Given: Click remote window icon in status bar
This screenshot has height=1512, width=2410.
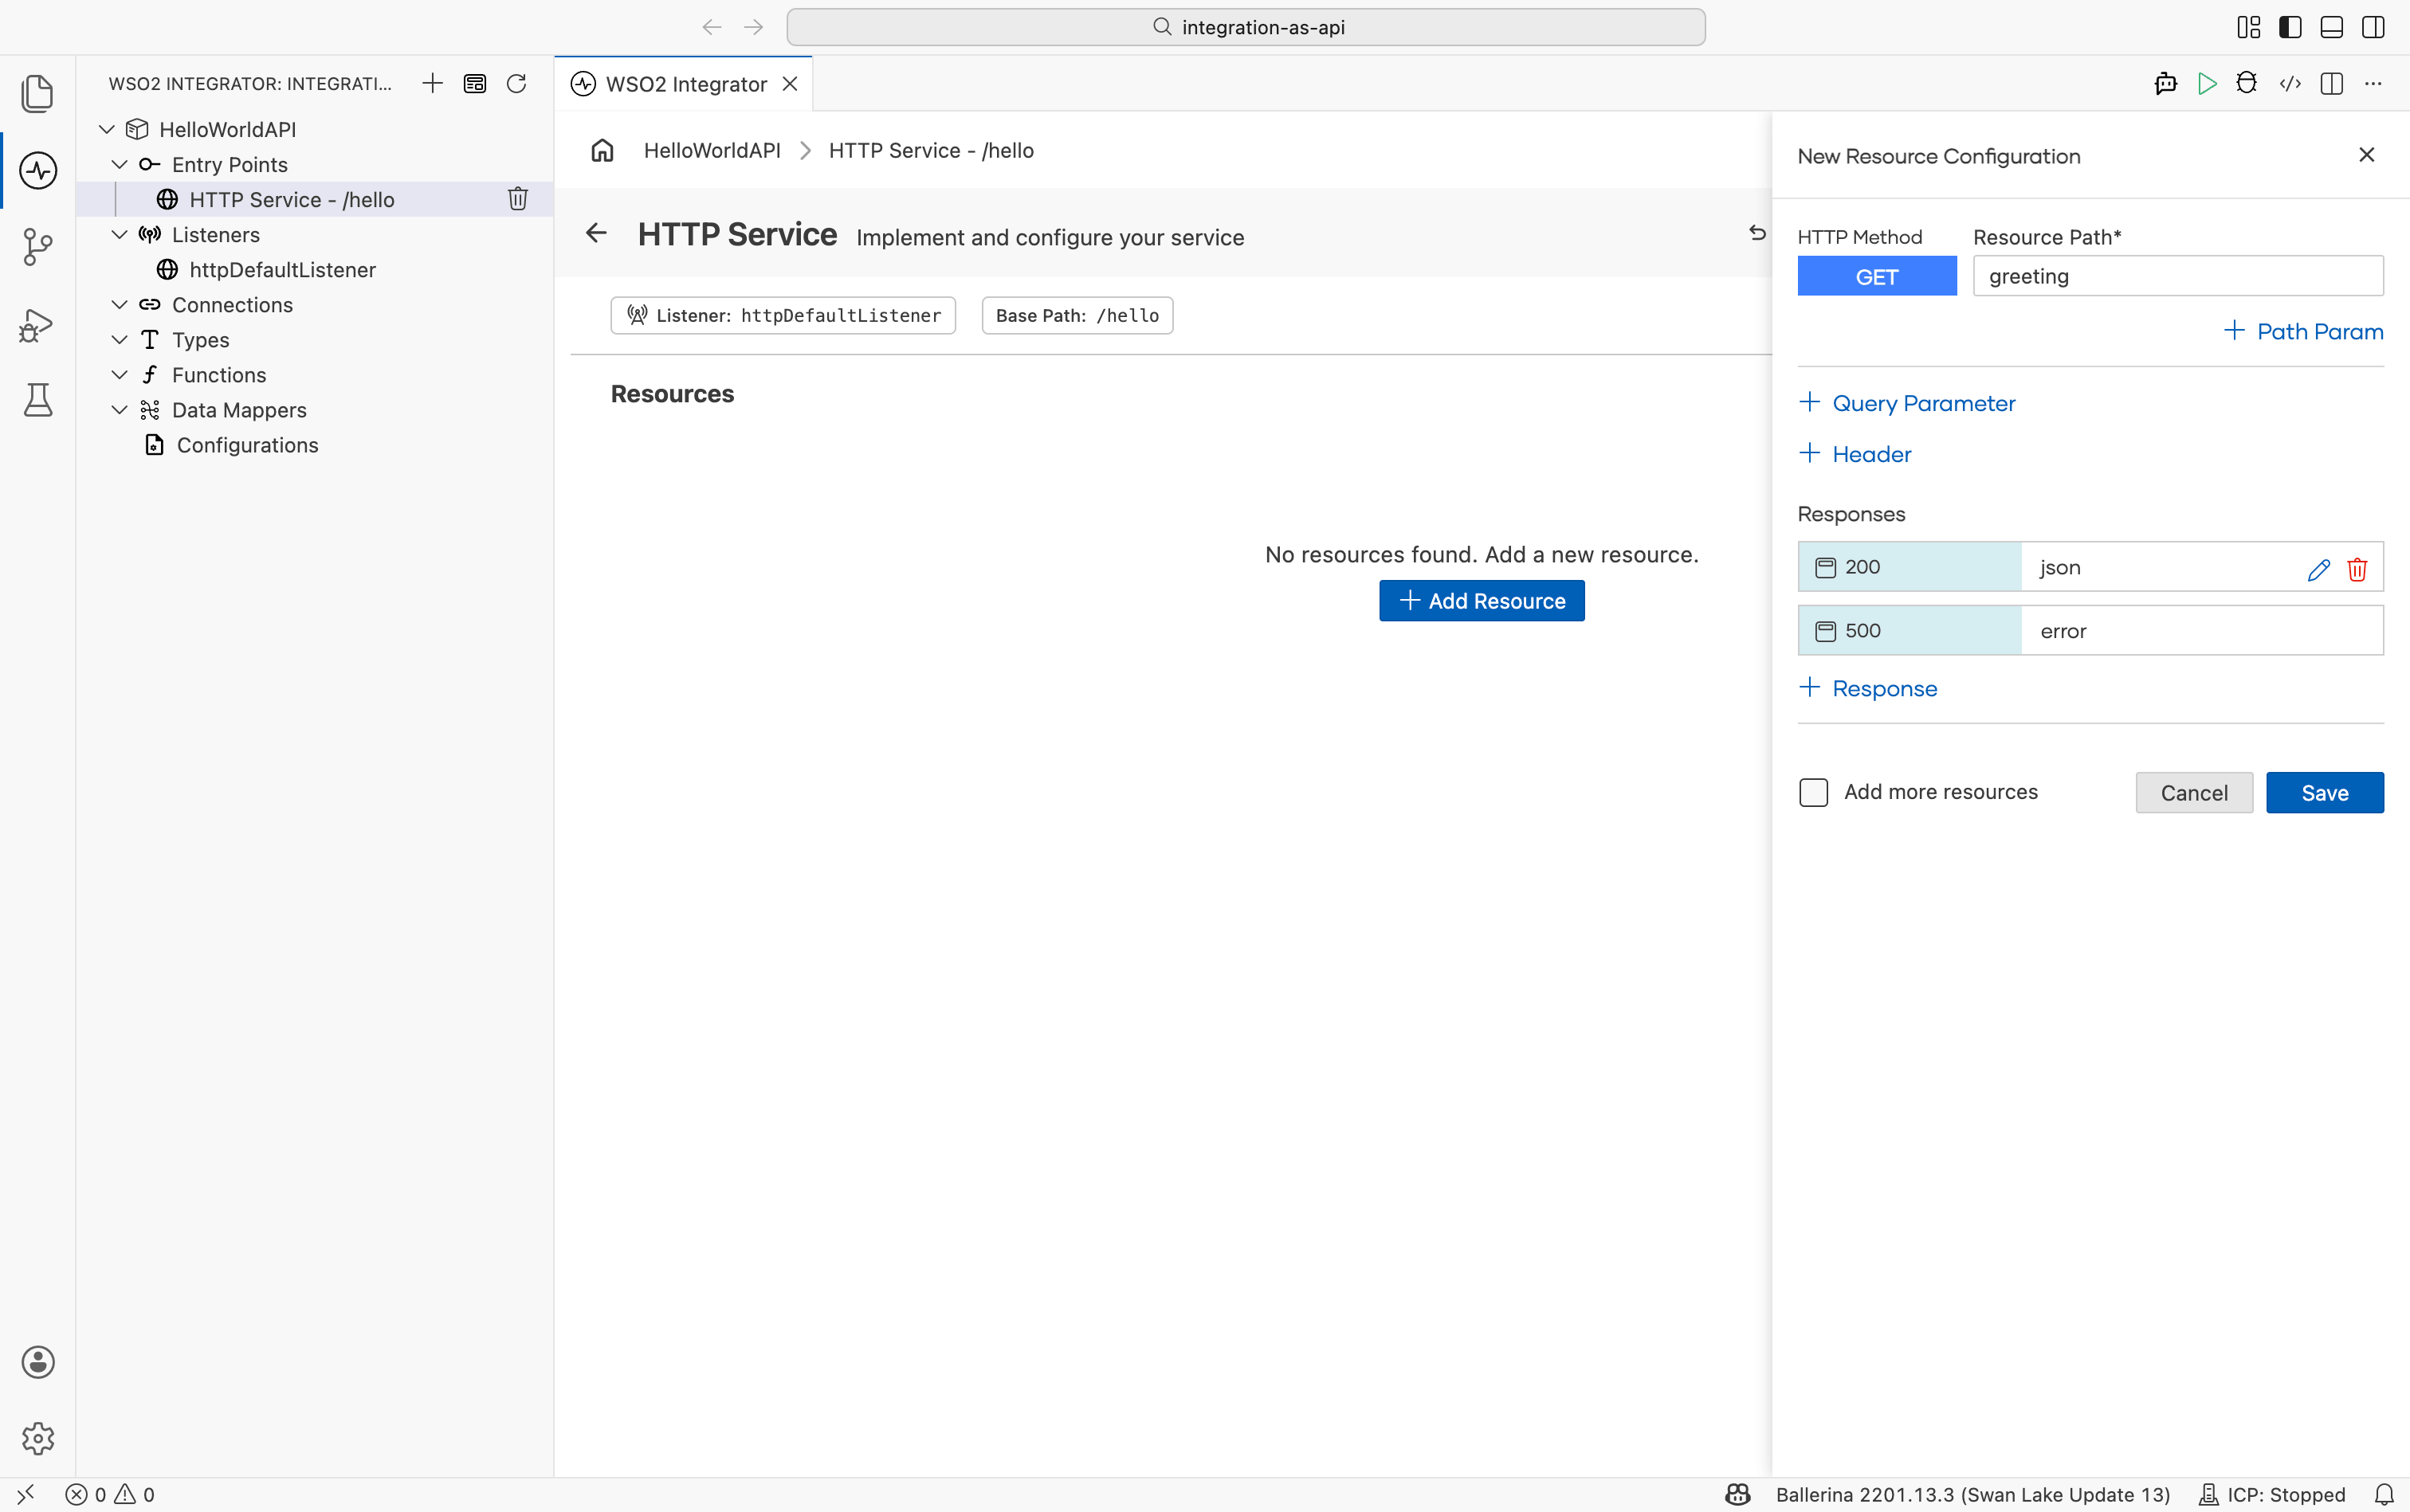Looking at the screenshot, I should coord(25,1494).
